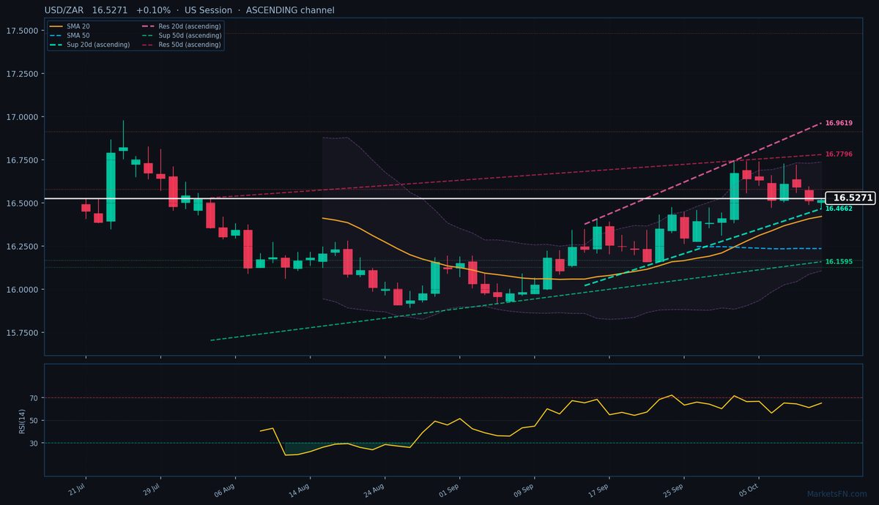Click the 01 Sep date label
This screenshot has height=505, width=879.
[448, 489]
